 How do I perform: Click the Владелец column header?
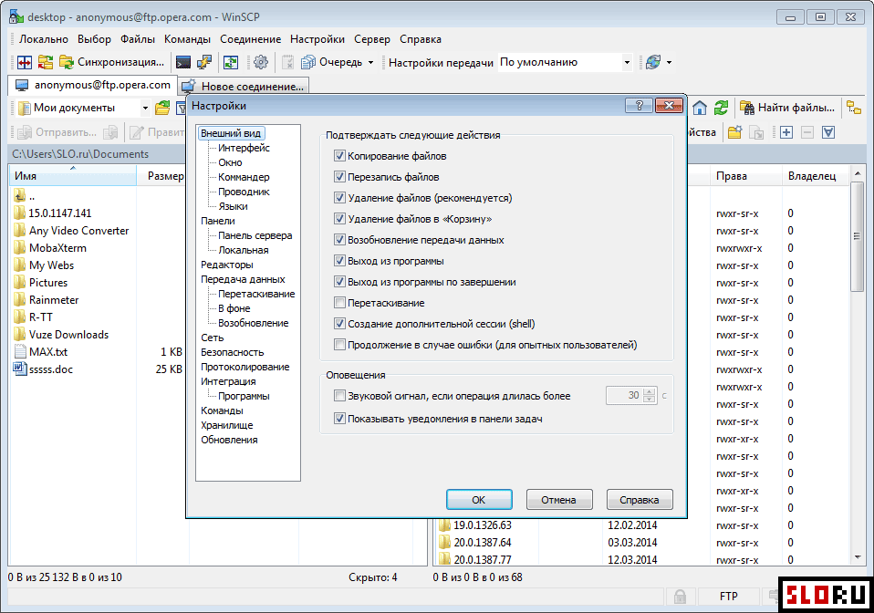tap(816, 176)
